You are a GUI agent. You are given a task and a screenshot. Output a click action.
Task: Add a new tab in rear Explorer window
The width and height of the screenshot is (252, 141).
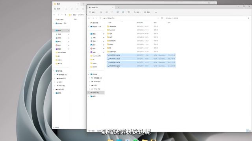coord(83,4)
